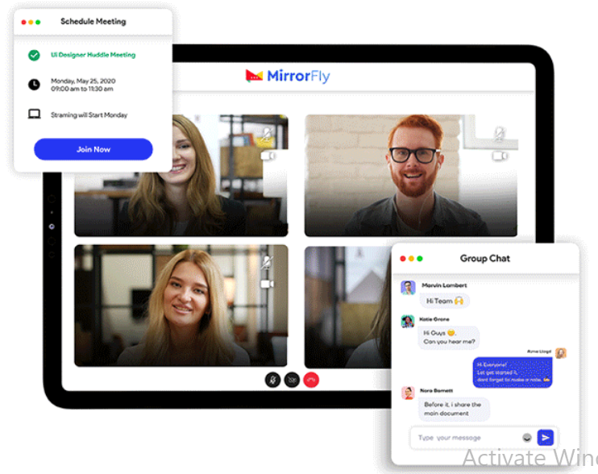Click the blue 'Hi Everyone!' message bubble
This screenshot has height=474, width=598.
[513, 372]
